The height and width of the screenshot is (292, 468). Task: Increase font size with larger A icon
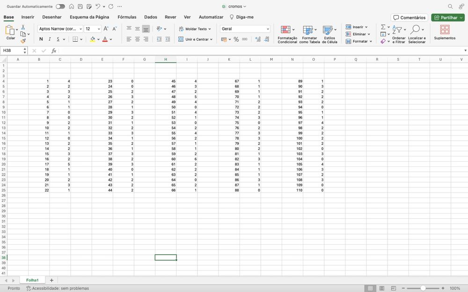(106, 29)
